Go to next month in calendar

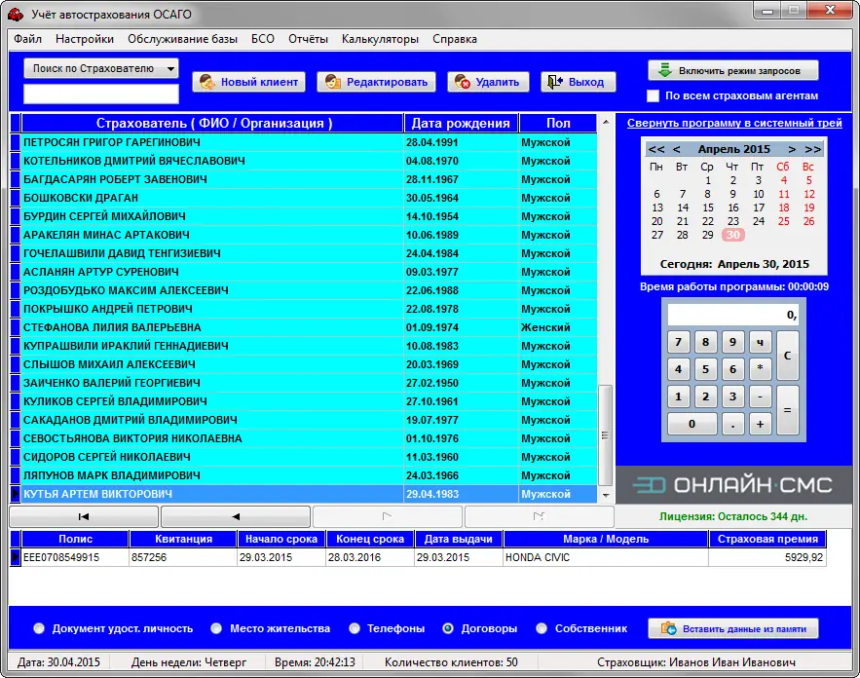(x=792, y=149)
